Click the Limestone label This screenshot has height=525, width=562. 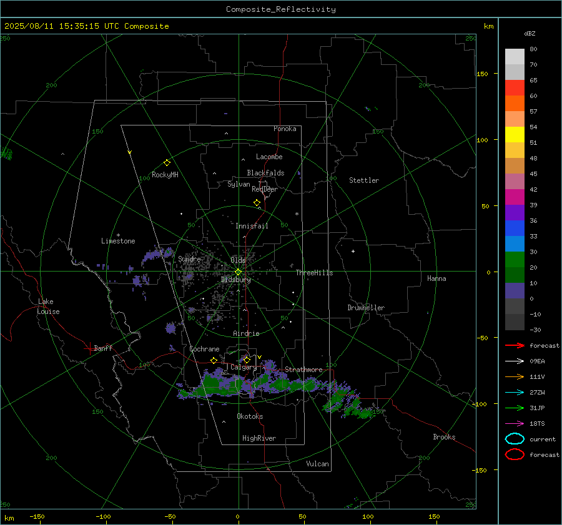(x=118, y=241)
